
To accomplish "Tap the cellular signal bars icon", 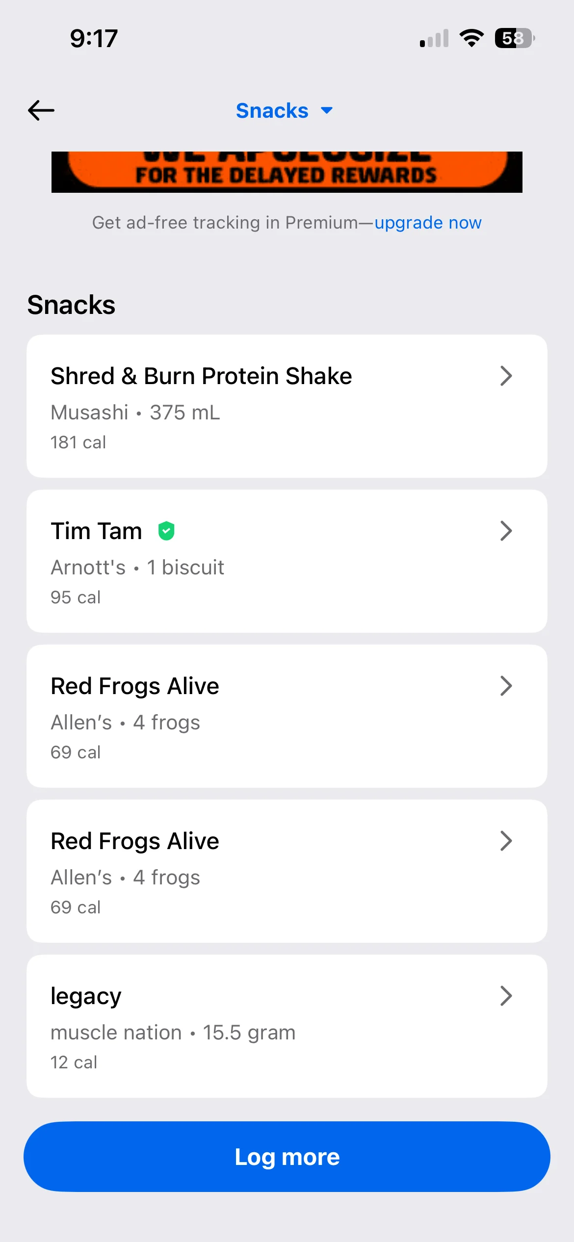I will pyautogui.click(x=434, y=39).
